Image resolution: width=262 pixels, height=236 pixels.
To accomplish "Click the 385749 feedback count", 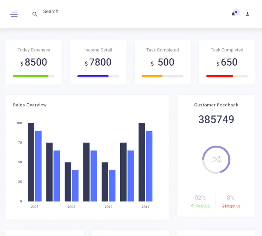I will (x=216, y=119).
